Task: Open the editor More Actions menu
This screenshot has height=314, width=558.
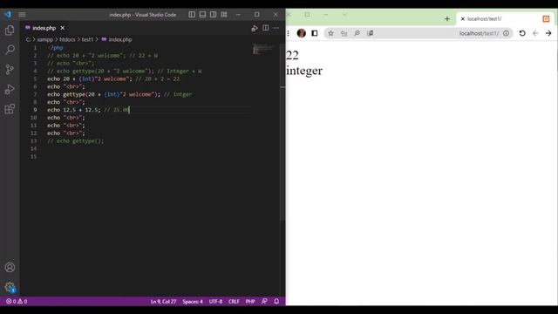Action: 276,28
